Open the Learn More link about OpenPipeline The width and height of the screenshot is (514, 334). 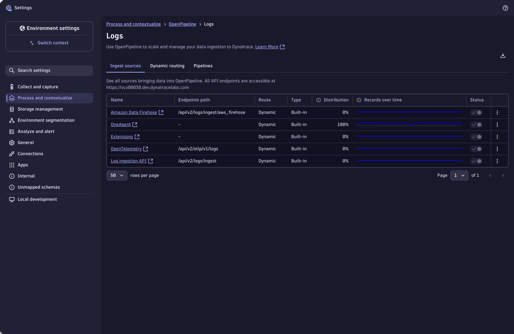268,46
